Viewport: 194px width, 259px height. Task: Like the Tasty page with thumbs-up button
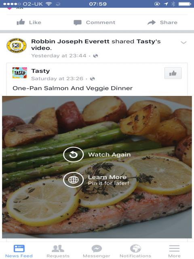point(173,73)
